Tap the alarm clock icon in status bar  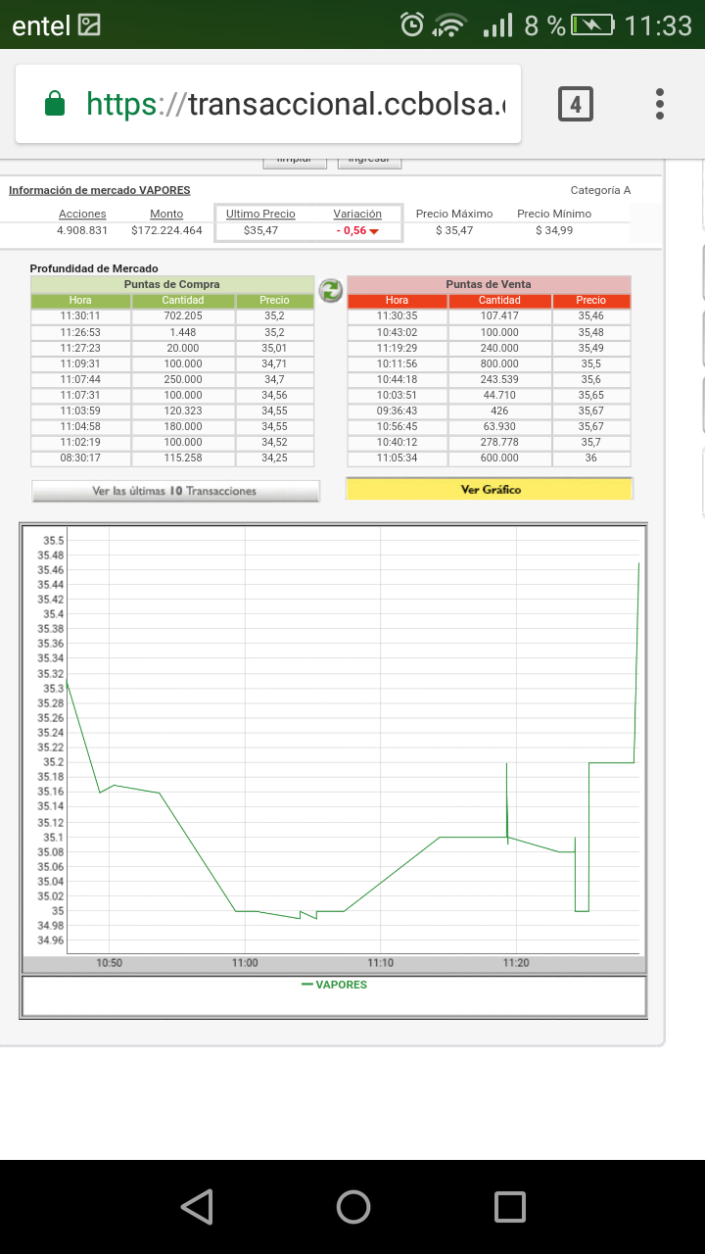point(412,24)
